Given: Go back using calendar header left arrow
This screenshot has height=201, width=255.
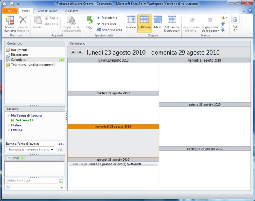Looking at the screenshot, I should [x=73, y=52].
